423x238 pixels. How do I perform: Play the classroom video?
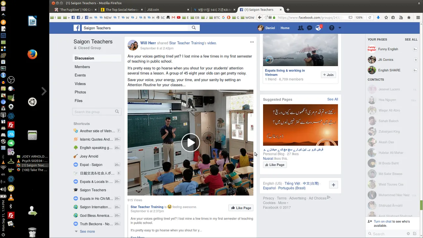(190, 142)
